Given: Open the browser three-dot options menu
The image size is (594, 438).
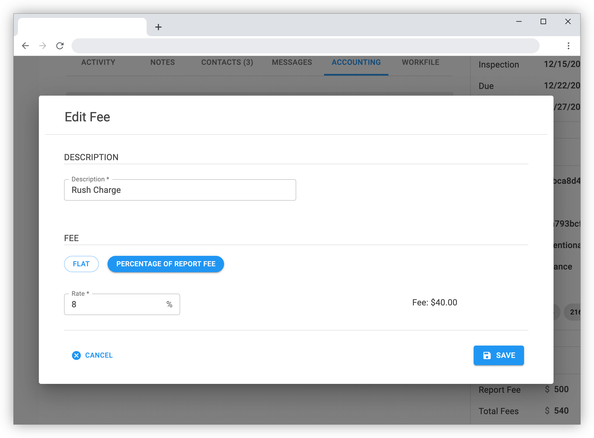Looking at the screenshot, I should click(569, 46).
